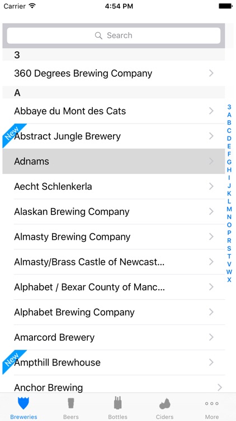
Task: Select index letter B on the right
Action: (229, 123)
